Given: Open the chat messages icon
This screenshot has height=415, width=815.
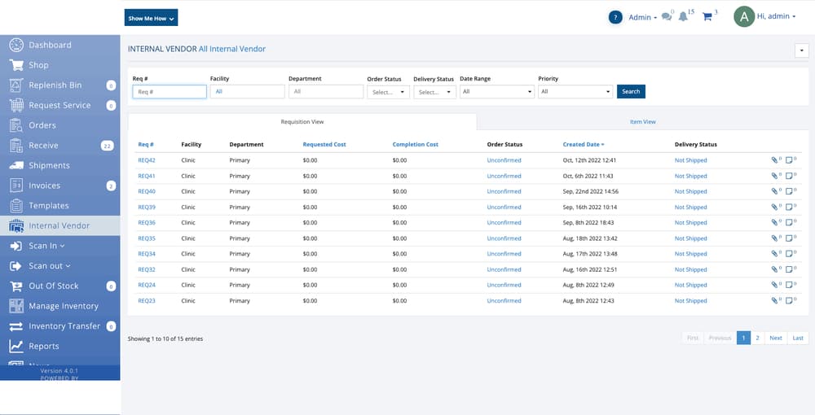Looking at the screenshot, I should tap(667, 17).
